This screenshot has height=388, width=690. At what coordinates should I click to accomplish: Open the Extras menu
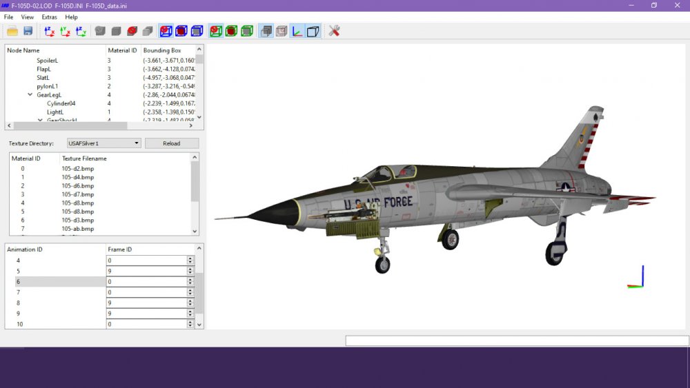49,17
